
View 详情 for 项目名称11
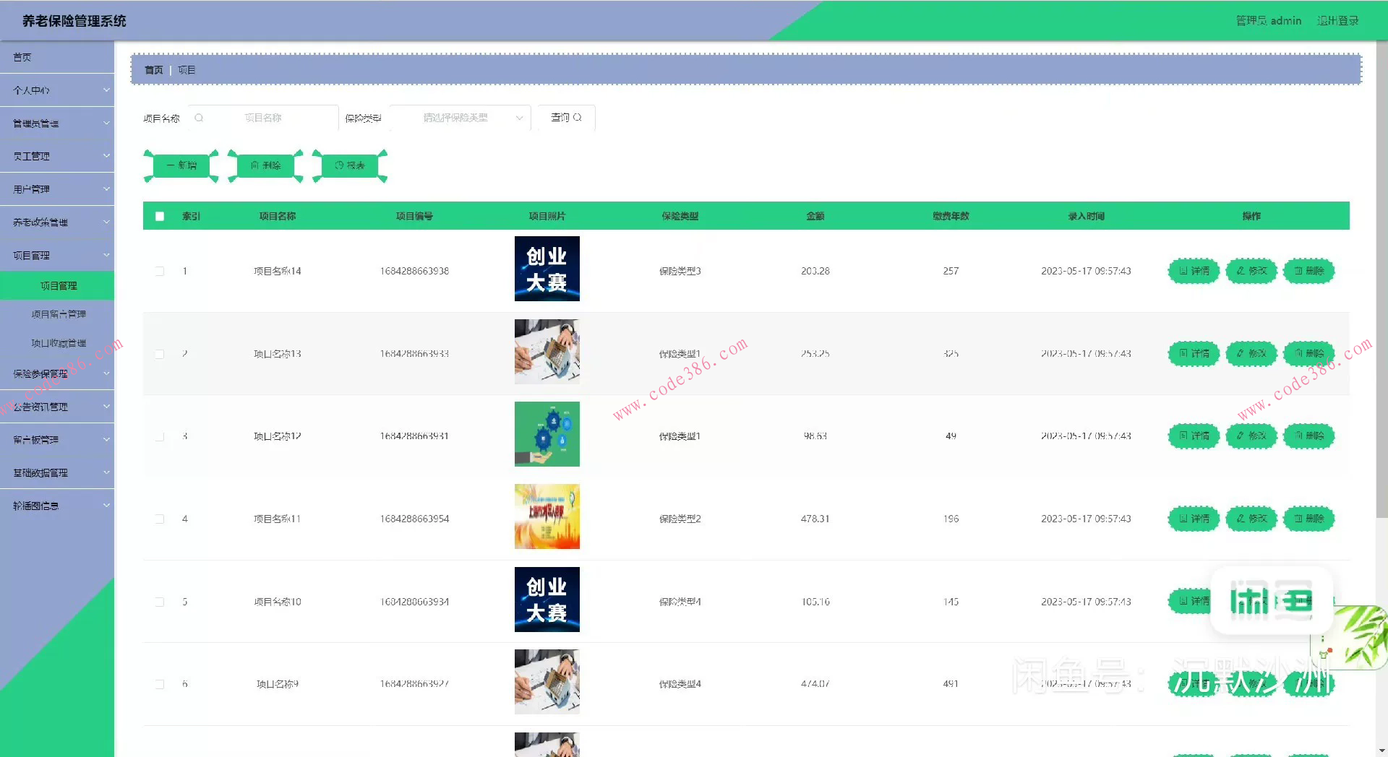pos(1194,519)
